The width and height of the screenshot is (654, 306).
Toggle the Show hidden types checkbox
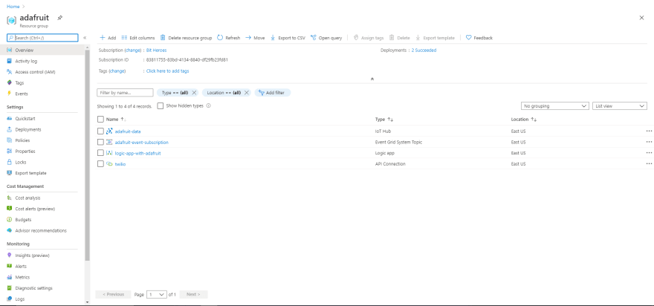click(161, 106)
